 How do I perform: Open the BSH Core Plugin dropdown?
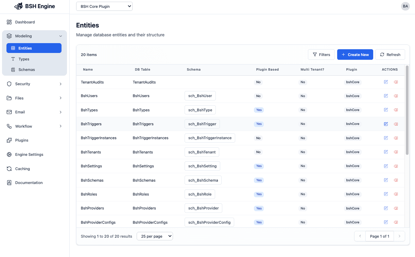coord(104,6)
